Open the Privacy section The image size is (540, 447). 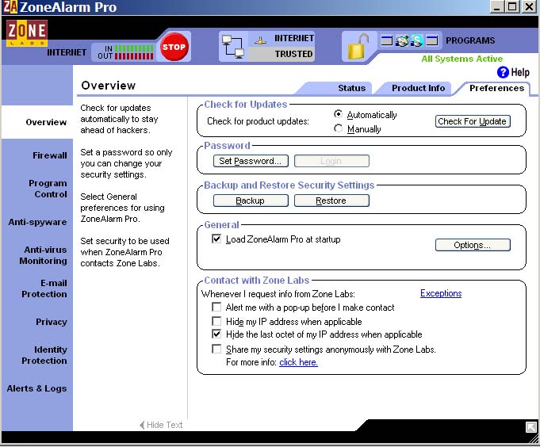click(x=51, y=322)
